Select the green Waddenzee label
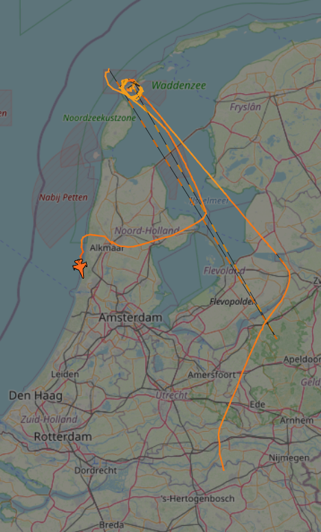 (x=179, y=85)
